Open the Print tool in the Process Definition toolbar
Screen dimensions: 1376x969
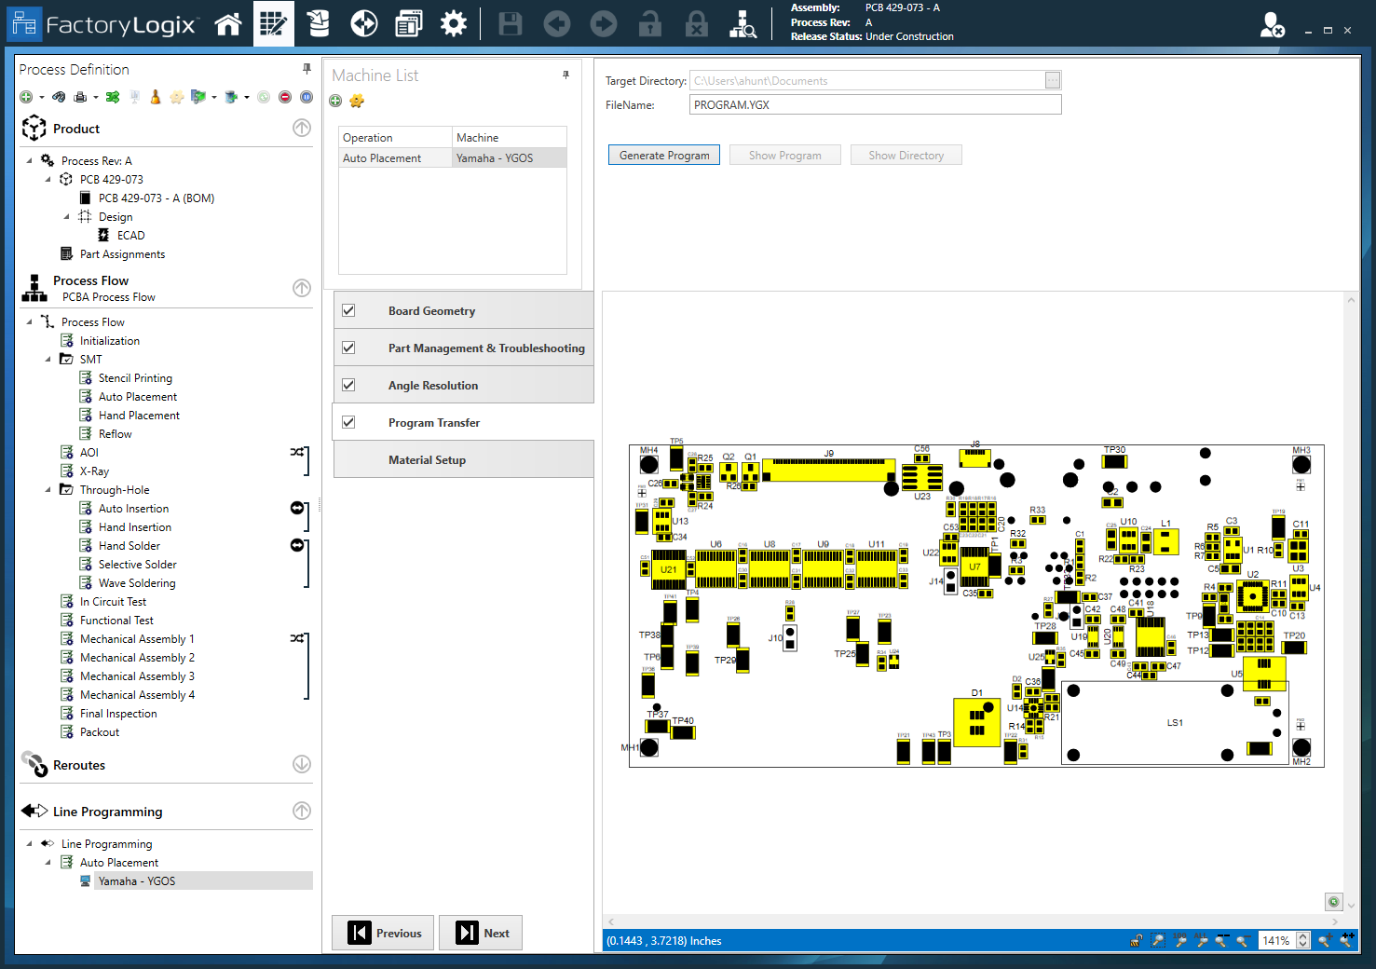[x=82, y=96]
